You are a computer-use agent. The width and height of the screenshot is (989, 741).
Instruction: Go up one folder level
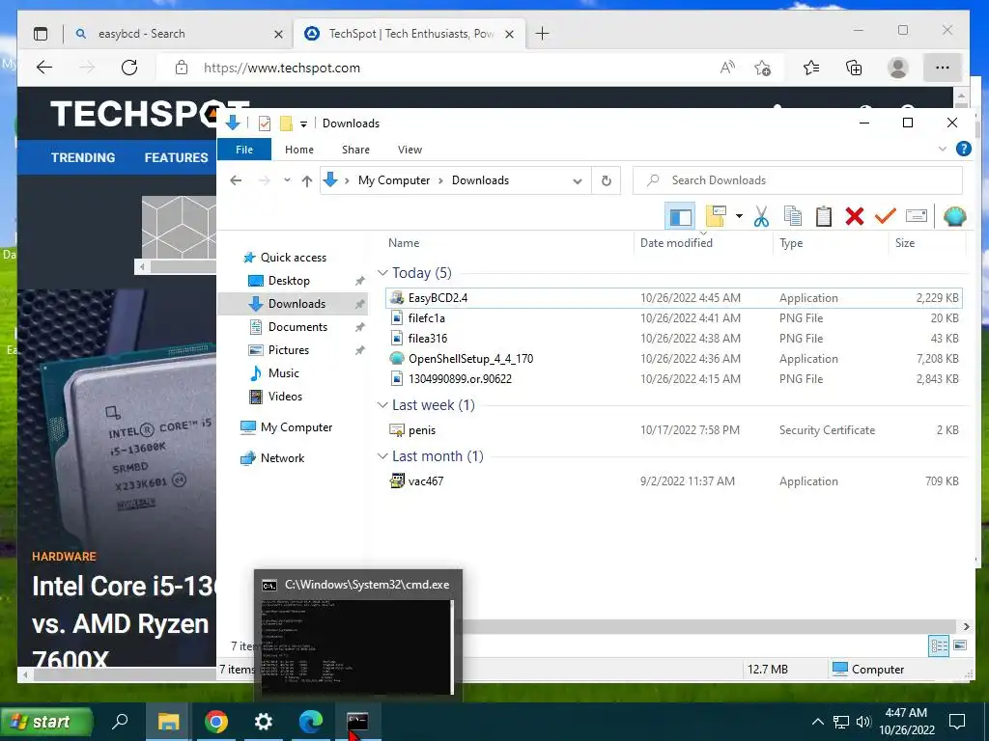click(307, 180)
